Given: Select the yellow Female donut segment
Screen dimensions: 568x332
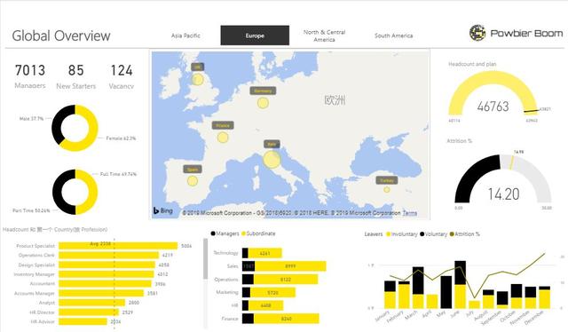Looking at the screenshot, I should (91, 132).
